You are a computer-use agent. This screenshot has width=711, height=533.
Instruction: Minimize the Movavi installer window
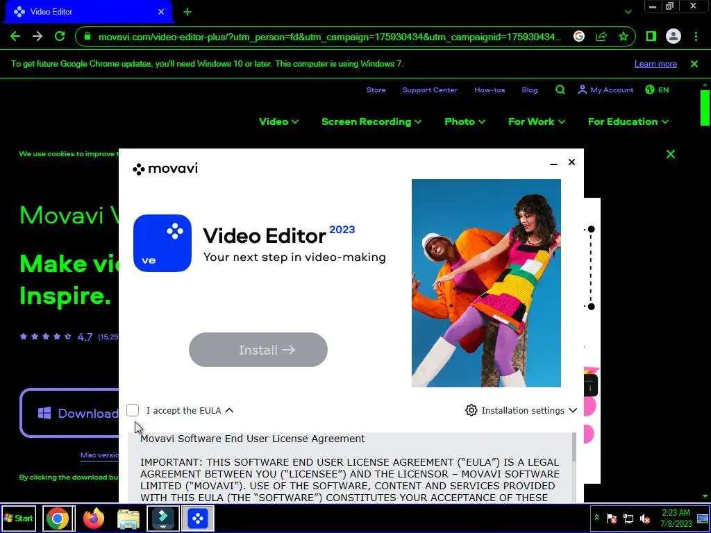(x=553, y=163)
